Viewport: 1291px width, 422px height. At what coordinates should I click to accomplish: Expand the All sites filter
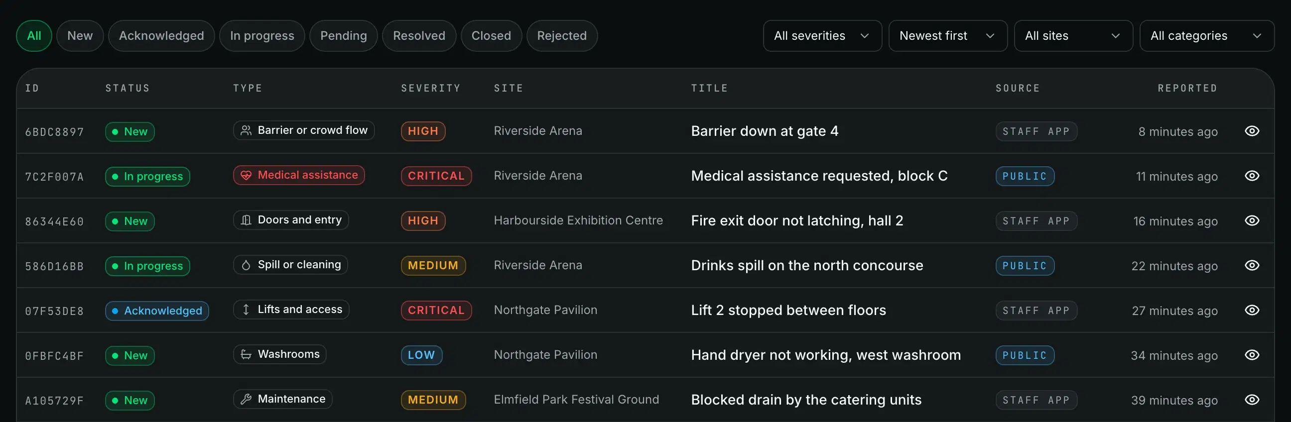[x=1073, y=36]
